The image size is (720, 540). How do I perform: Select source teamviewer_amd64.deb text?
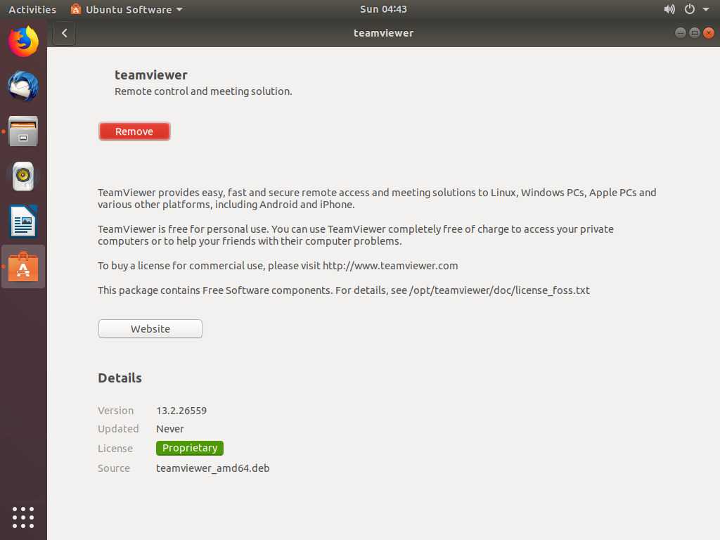pyautogui.click(x=212, y=468)
